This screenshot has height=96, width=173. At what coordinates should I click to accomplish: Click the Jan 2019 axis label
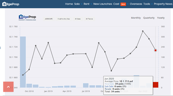pyautogui.click(x=48, y=91)
